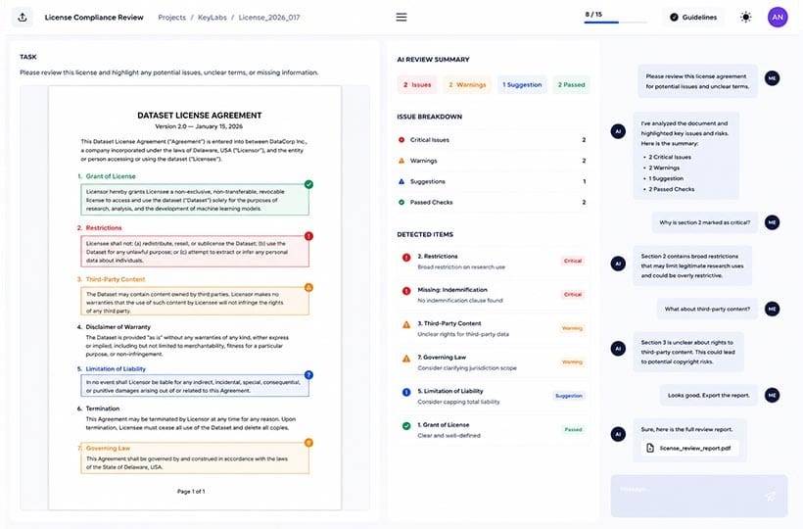
Task: Select Passed Checks breakdown row
Action: click(493, 202)
